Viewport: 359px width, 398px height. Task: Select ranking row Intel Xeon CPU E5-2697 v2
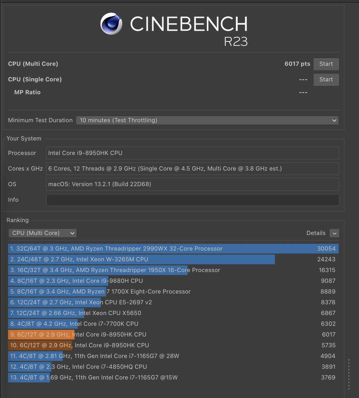pos(173,302)
